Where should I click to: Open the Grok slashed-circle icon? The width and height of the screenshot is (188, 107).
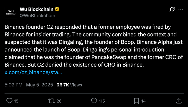click(172, 9)
